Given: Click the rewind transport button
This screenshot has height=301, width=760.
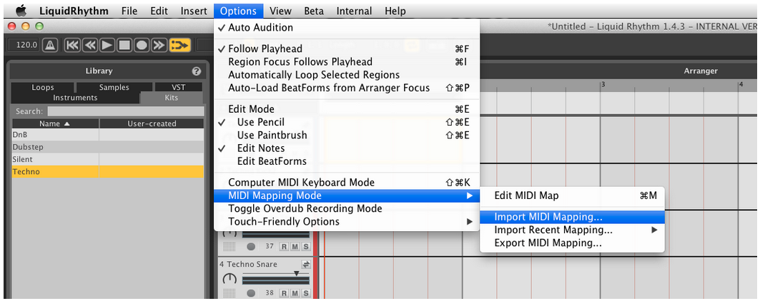Looking at the screenshot, I should [89, 46].
